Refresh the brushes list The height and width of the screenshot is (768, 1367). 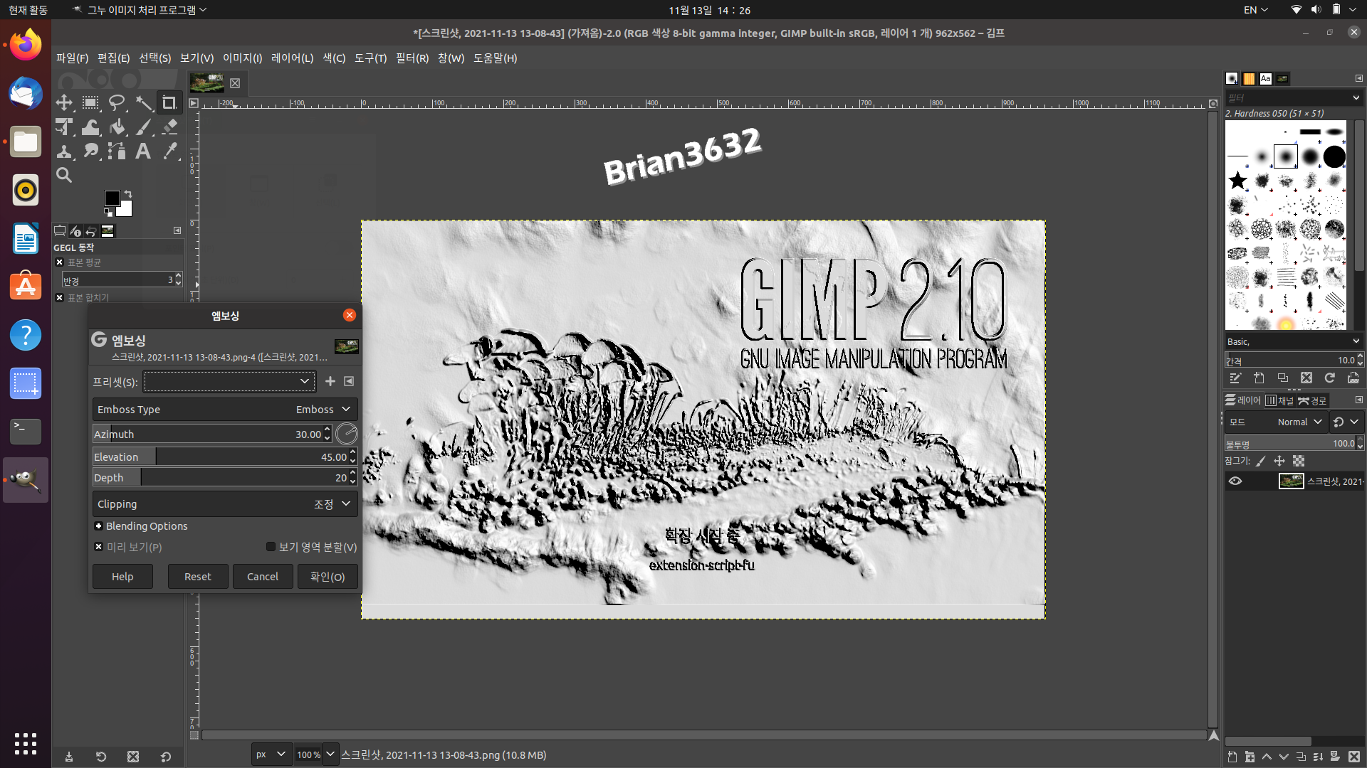coord(1329,378)
